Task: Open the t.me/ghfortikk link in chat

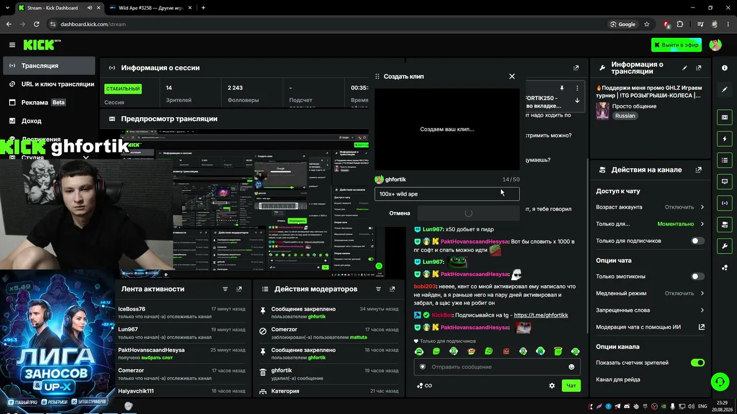Action: click(541, 315)
